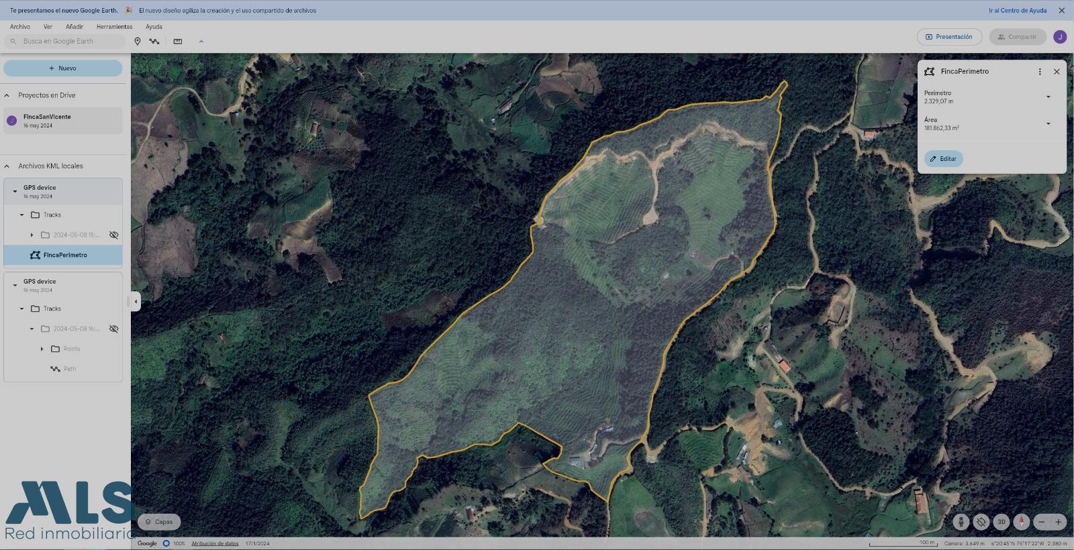Activate the Street View pegman
The width and height of the screenshot is (1074, 550).
click(x=962, y=522)
